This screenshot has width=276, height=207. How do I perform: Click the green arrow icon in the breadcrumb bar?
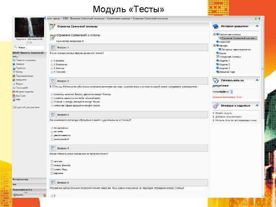click(256, 18)
